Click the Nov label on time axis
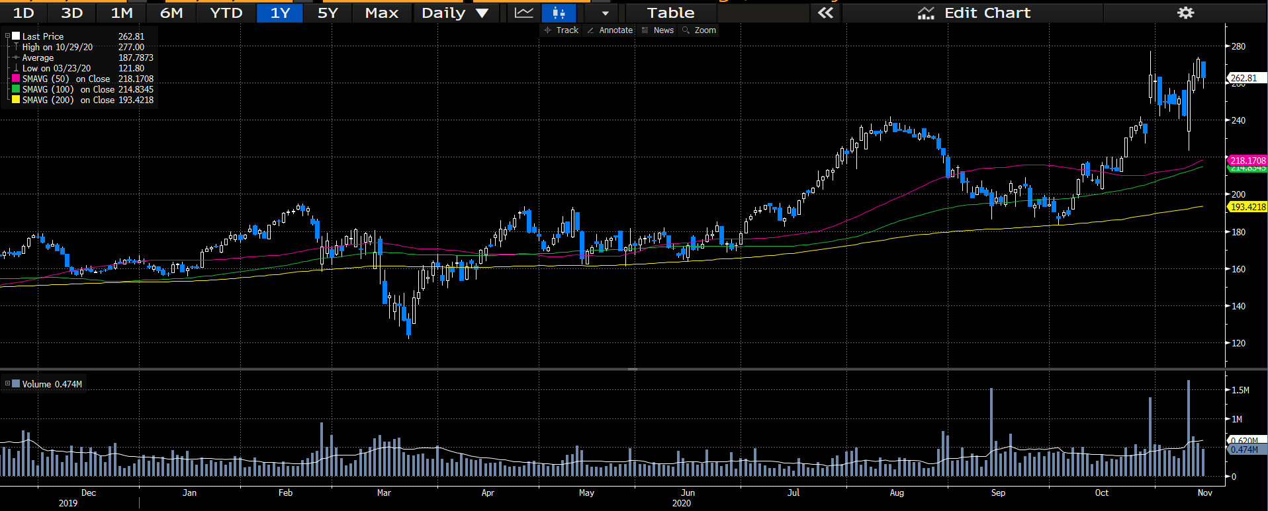Image resolution: width=1268 pixels, height=511 pixels. (x=1205, y=492)
